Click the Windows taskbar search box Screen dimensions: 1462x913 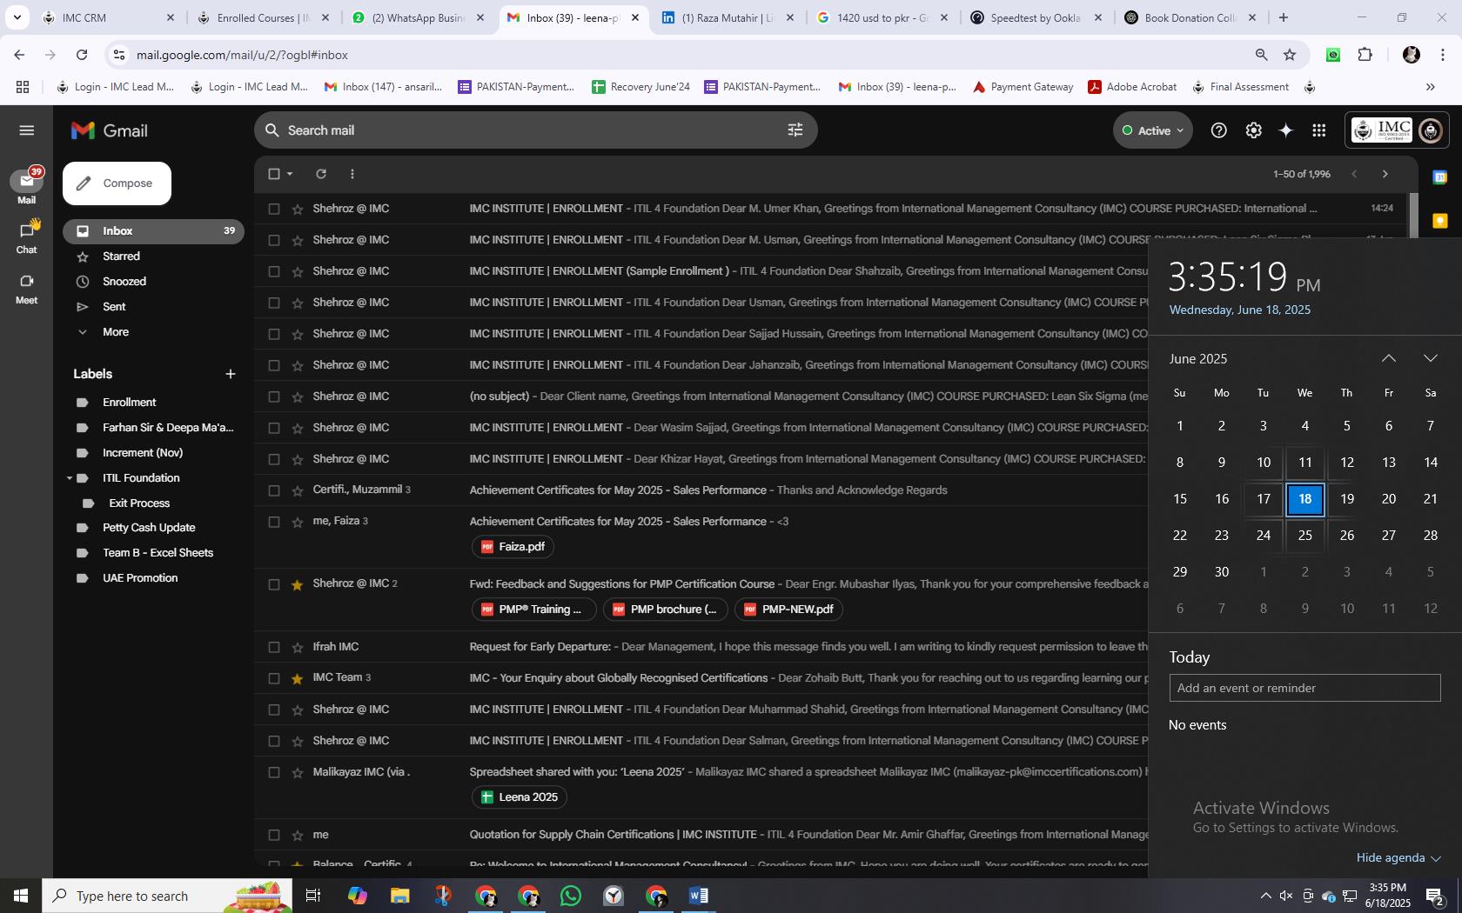pyautogui.click(x=167, y=896)
